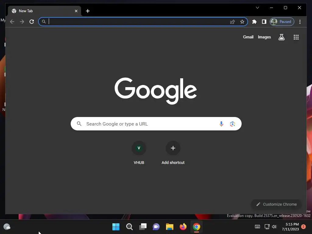Open Google Images link

coord(264,37)
